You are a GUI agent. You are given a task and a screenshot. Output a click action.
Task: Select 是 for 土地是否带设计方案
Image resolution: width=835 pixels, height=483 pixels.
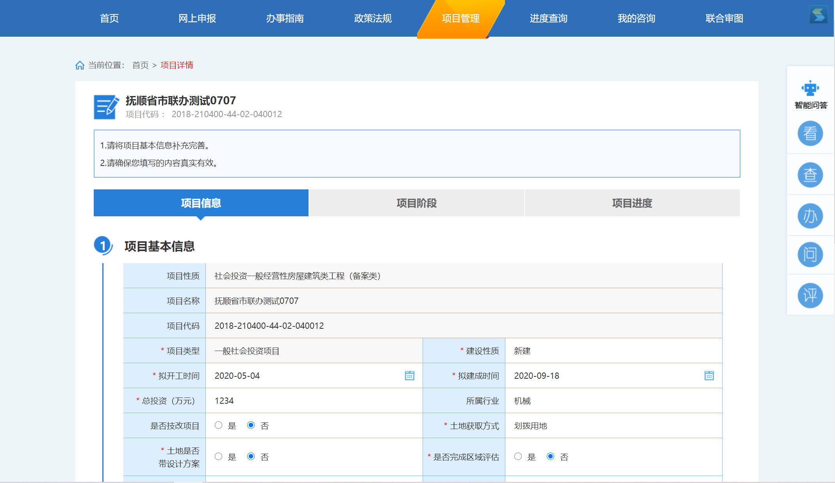point(218,456)
